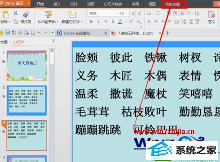Apply subscript formatting

tap(139, 22)
